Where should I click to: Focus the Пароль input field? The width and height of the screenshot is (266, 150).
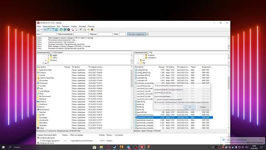[x=105, y=34]
